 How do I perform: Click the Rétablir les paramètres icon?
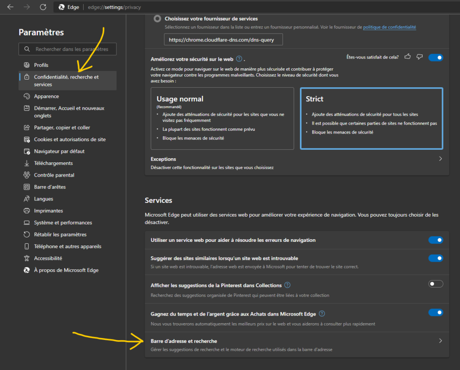[27, 234]
